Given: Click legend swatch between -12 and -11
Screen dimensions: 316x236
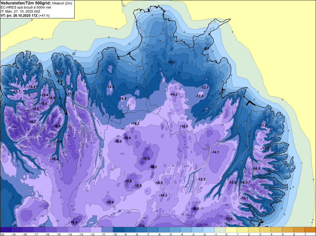Looking at the screenshot, I should click(x=96, y=230).
